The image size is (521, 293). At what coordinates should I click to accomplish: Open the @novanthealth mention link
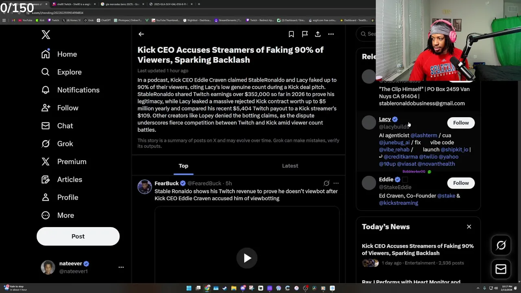coord(436,164)
